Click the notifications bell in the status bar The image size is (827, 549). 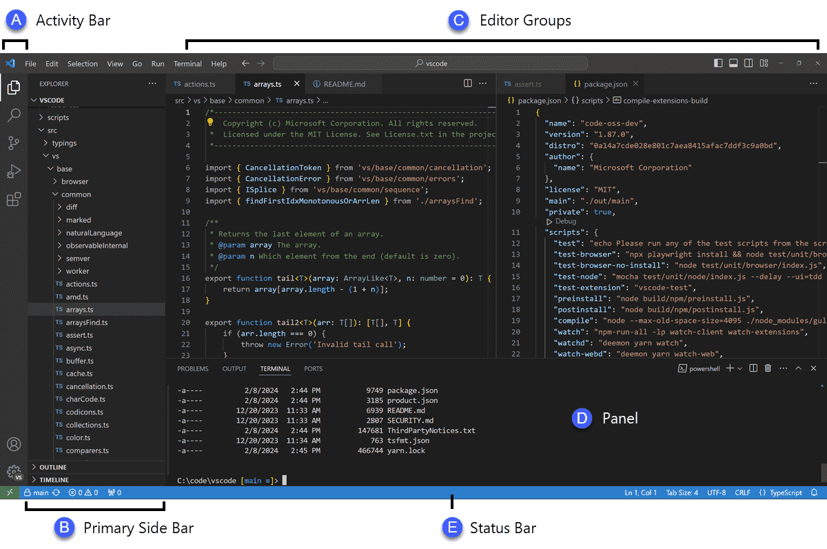[814, 492]
